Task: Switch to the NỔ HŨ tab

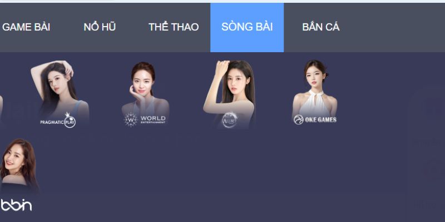Action: click(x=100, y=27)
